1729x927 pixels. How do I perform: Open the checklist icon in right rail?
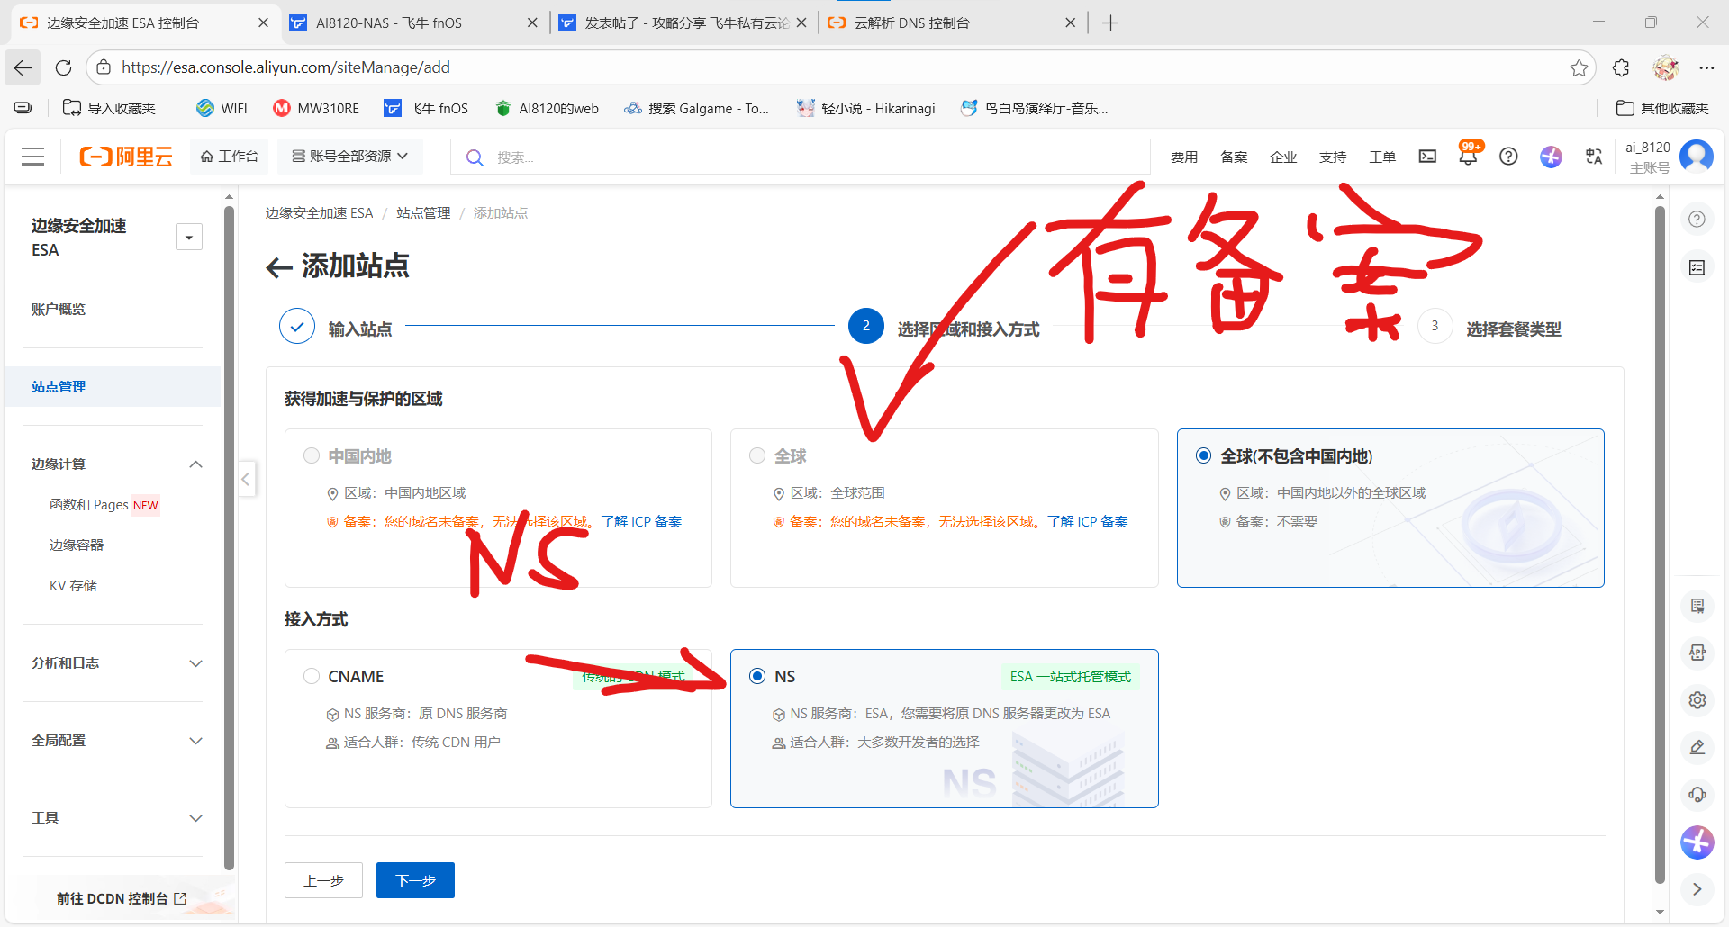1697,267
